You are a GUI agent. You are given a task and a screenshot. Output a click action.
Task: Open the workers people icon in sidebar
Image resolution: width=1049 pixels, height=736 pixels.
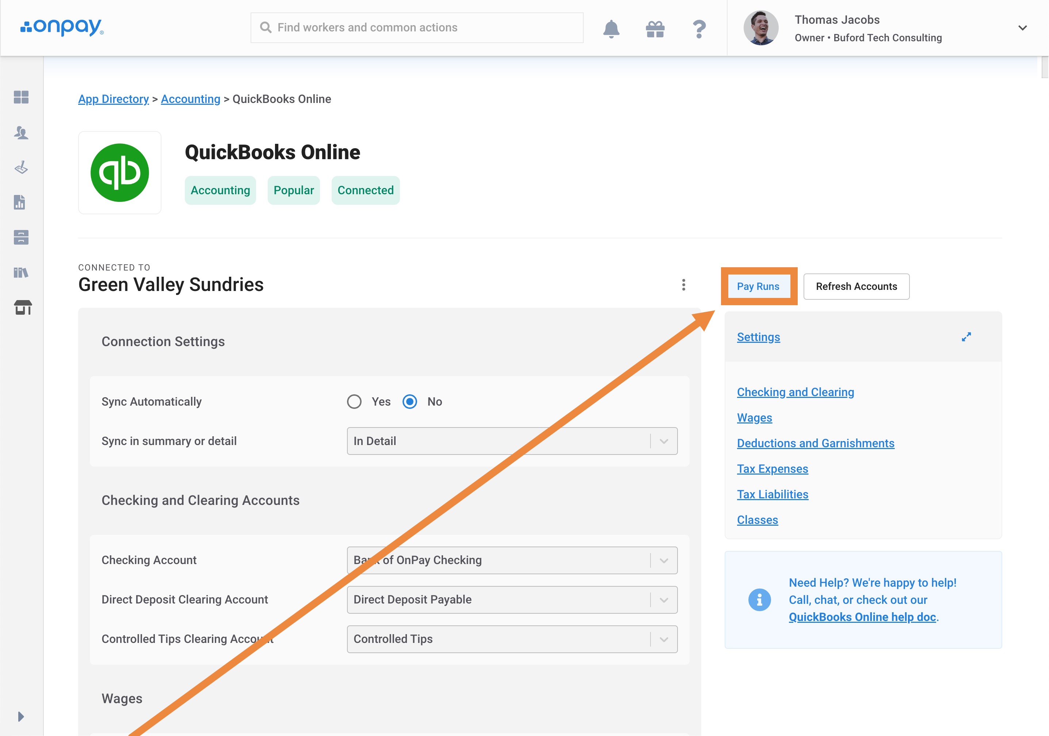pos(21,133)
